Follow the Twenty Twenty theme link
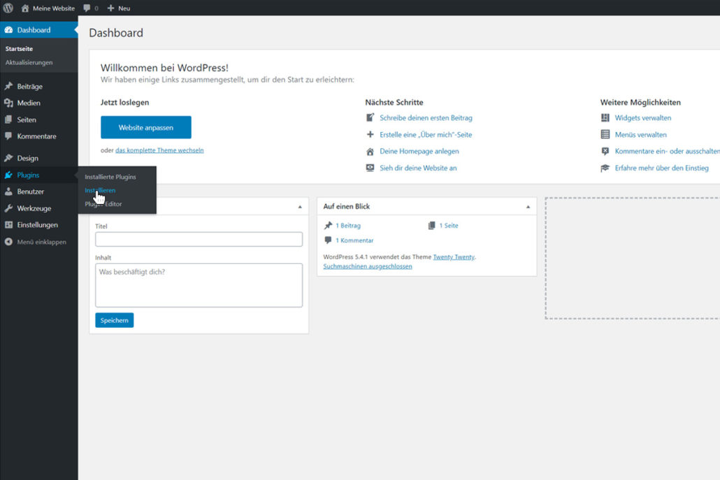The height and width of the screenshot is (480, 720). 454,257
